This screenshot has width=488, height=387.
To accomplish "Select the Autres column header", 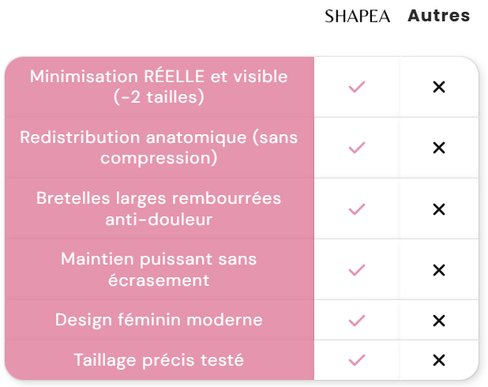I will pos(438,16).
